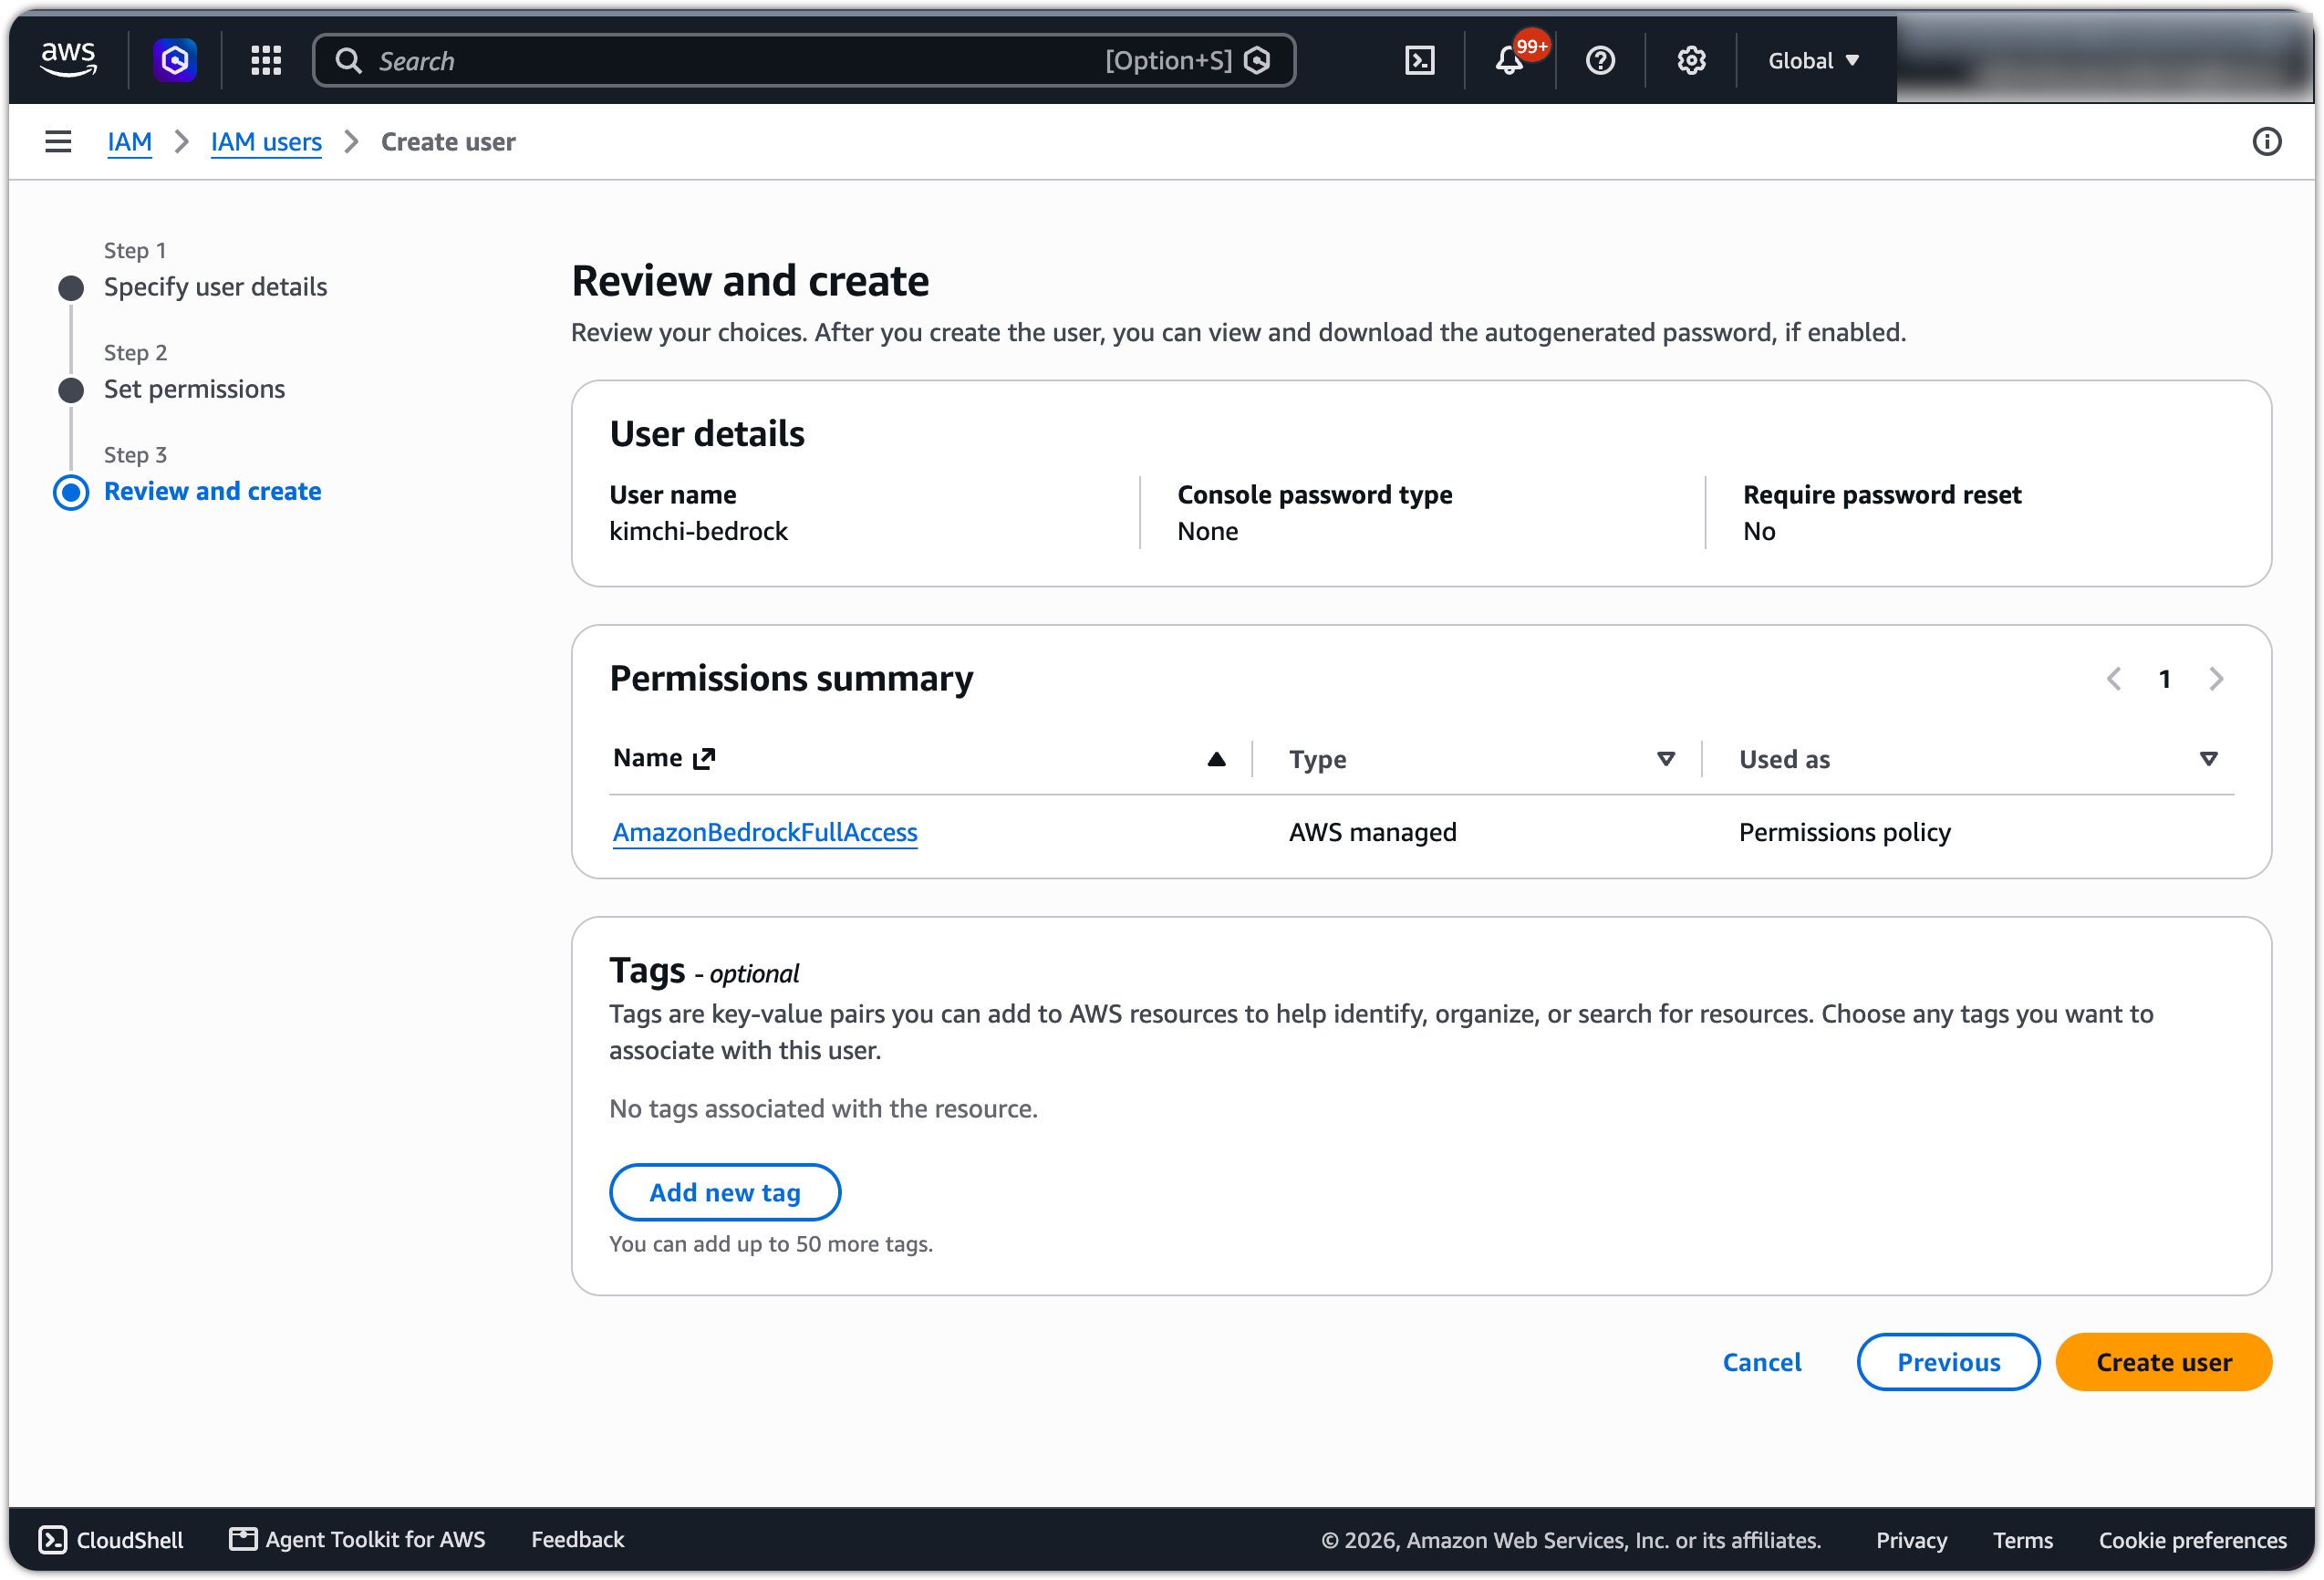Click the AWS managed type cell
Viewport: 2324px width, 1580px height.
coord(1372,832)
